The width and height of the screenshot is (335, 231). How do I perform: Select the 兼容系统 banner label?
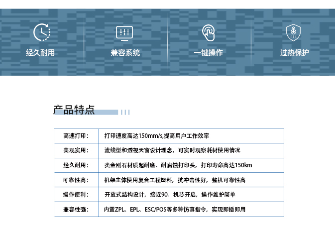coord(125,53)
